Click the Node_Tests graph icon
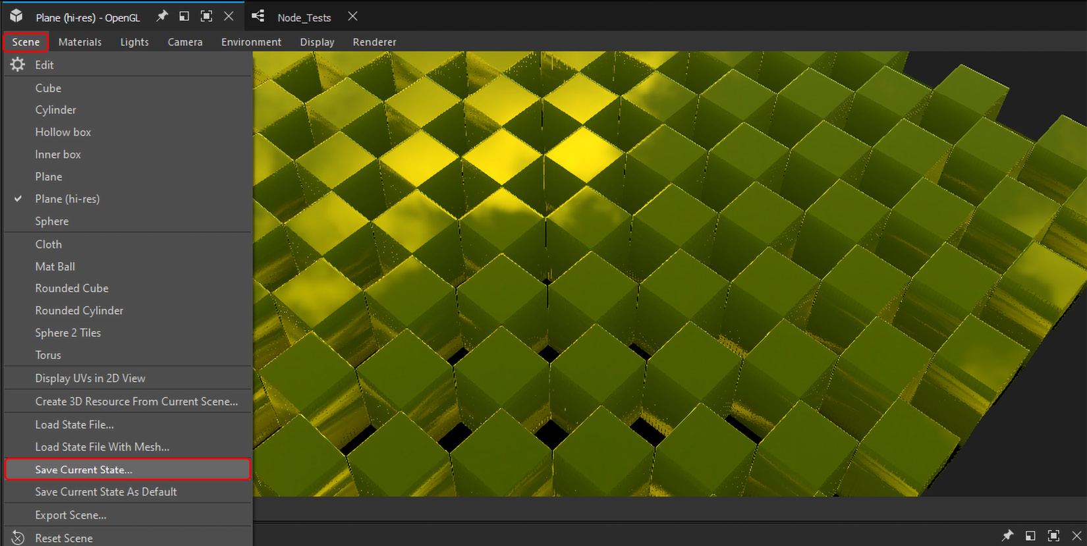1087x546 pixels. pos(258,16)
